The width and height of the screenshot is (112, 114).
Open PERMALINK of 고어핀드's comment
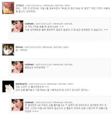pyautogui.click(x=49, y=6)
